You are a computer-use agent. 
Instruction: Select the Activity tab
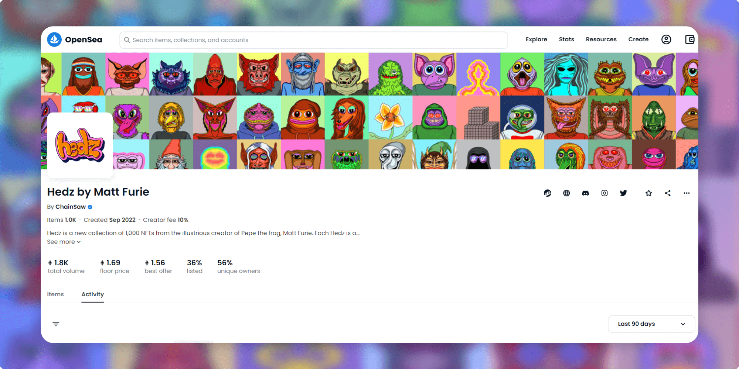tap(93, 294)
